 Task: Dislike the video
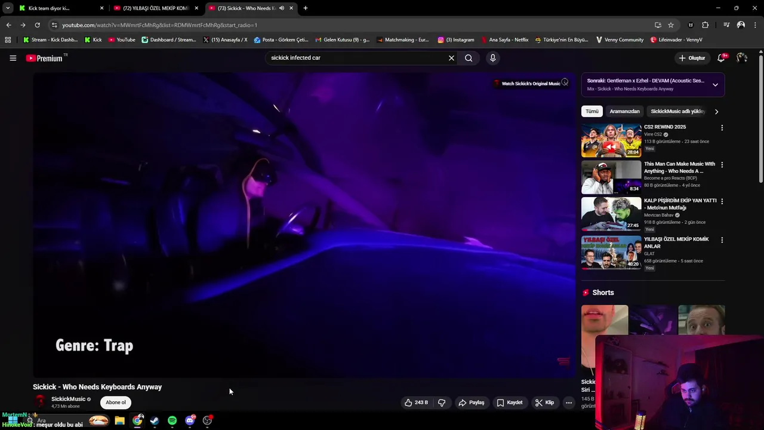tap(442, 403)
